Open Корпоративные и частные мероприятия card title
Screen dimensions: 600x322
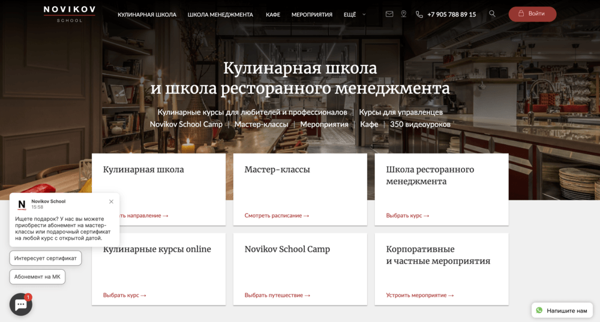(438, 255)
